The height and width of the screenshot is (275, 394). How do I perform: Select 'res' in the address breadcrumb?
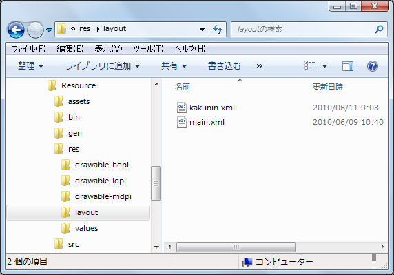85,29
